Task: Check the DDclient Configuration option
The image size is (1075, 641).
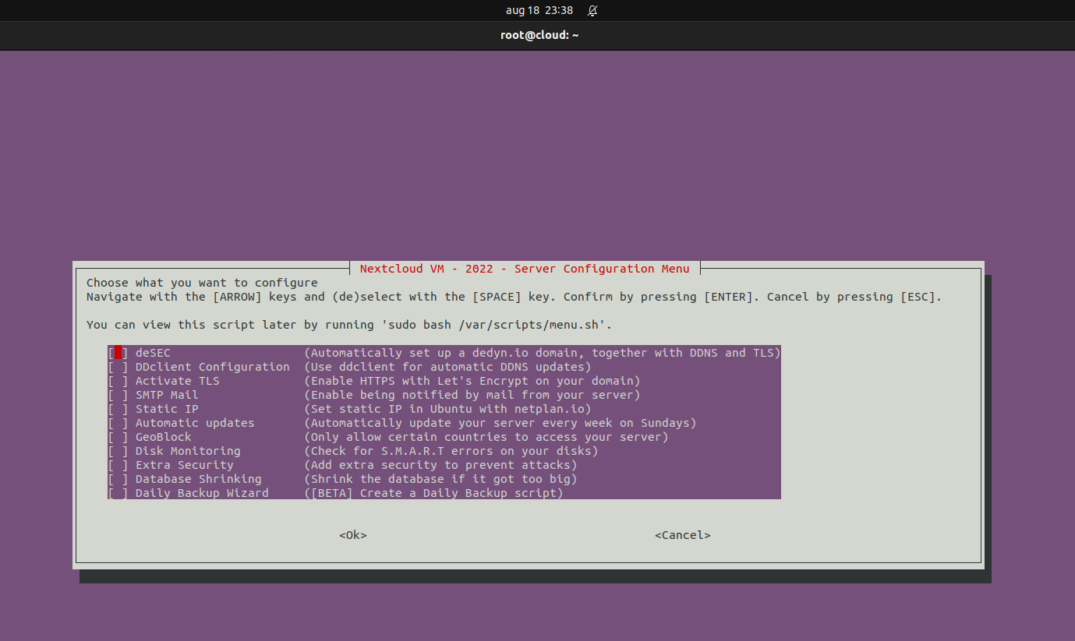Action: point(116,366)
